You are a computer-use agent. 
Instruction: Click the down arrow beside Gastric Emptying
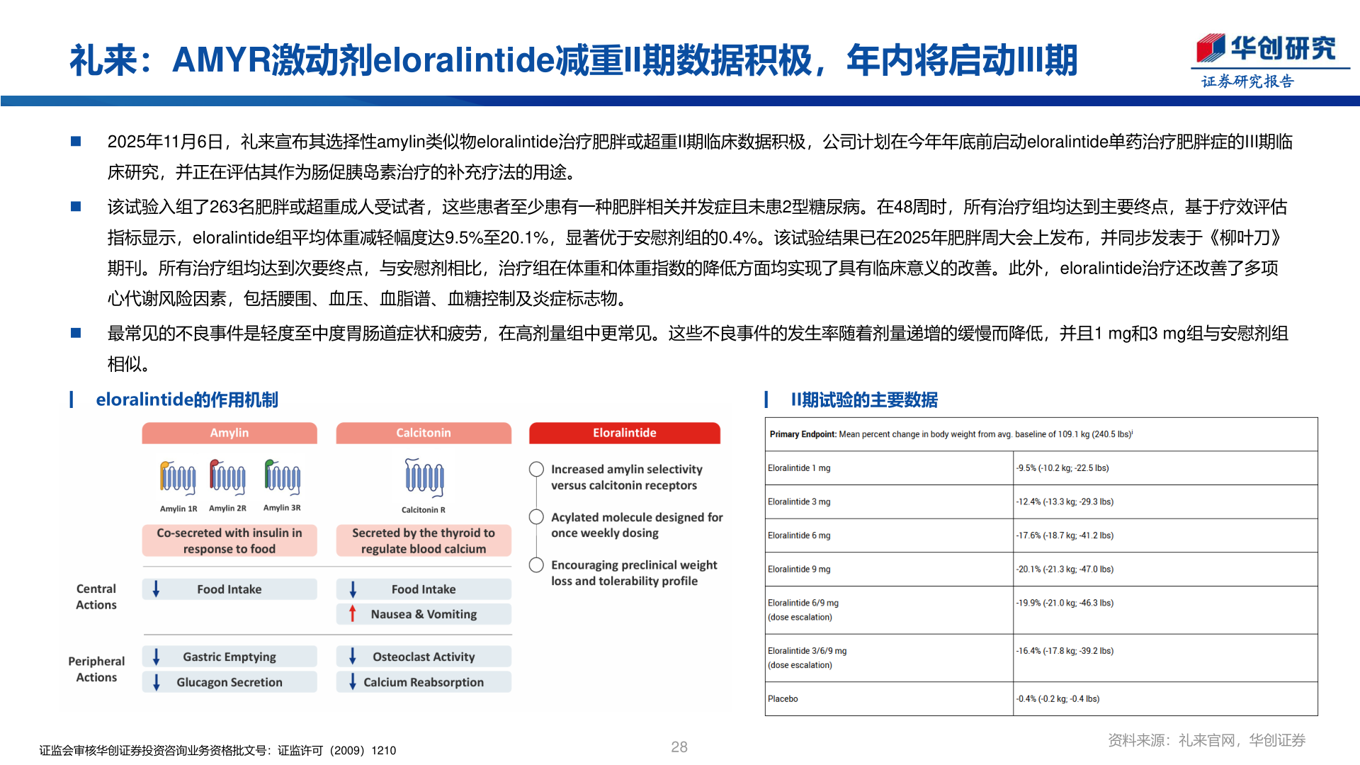point(157,657)
